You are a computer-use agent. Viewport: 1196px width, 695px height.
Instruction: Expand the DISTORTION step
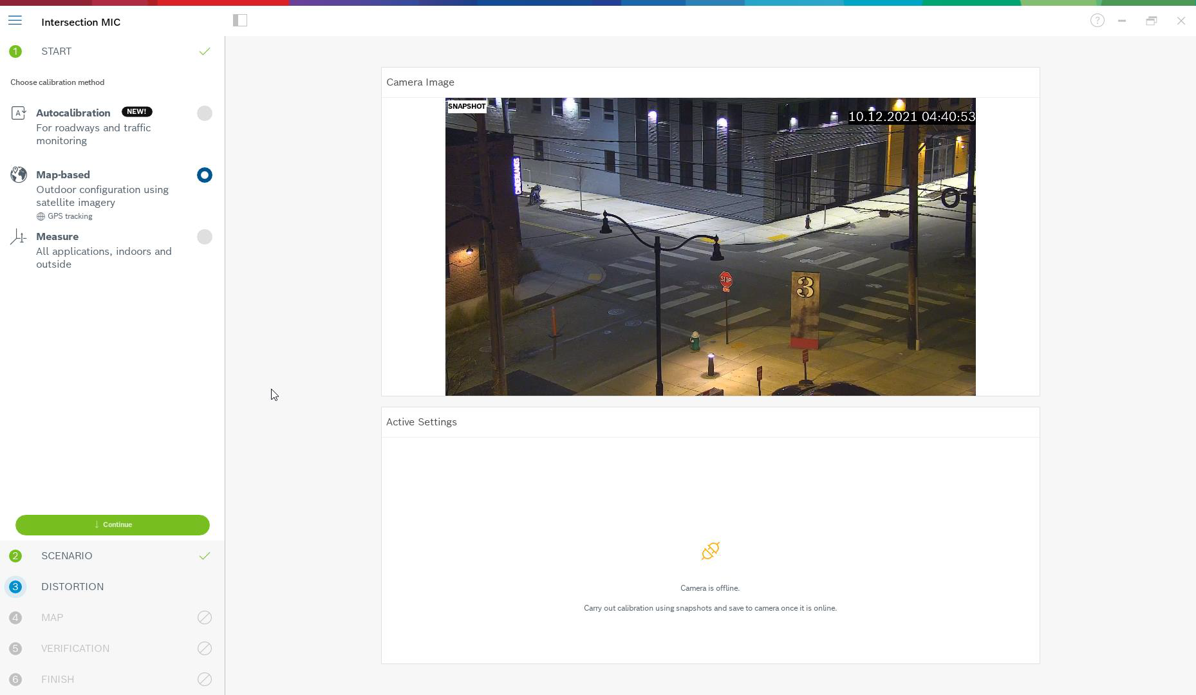(x=72, y=587)
